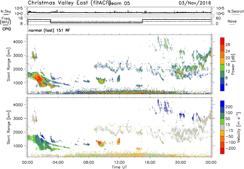Click the red swatch of power colorbar
The height and width of the screenshot is (169, 244).
pyautogui.click(x=222, y=41)
